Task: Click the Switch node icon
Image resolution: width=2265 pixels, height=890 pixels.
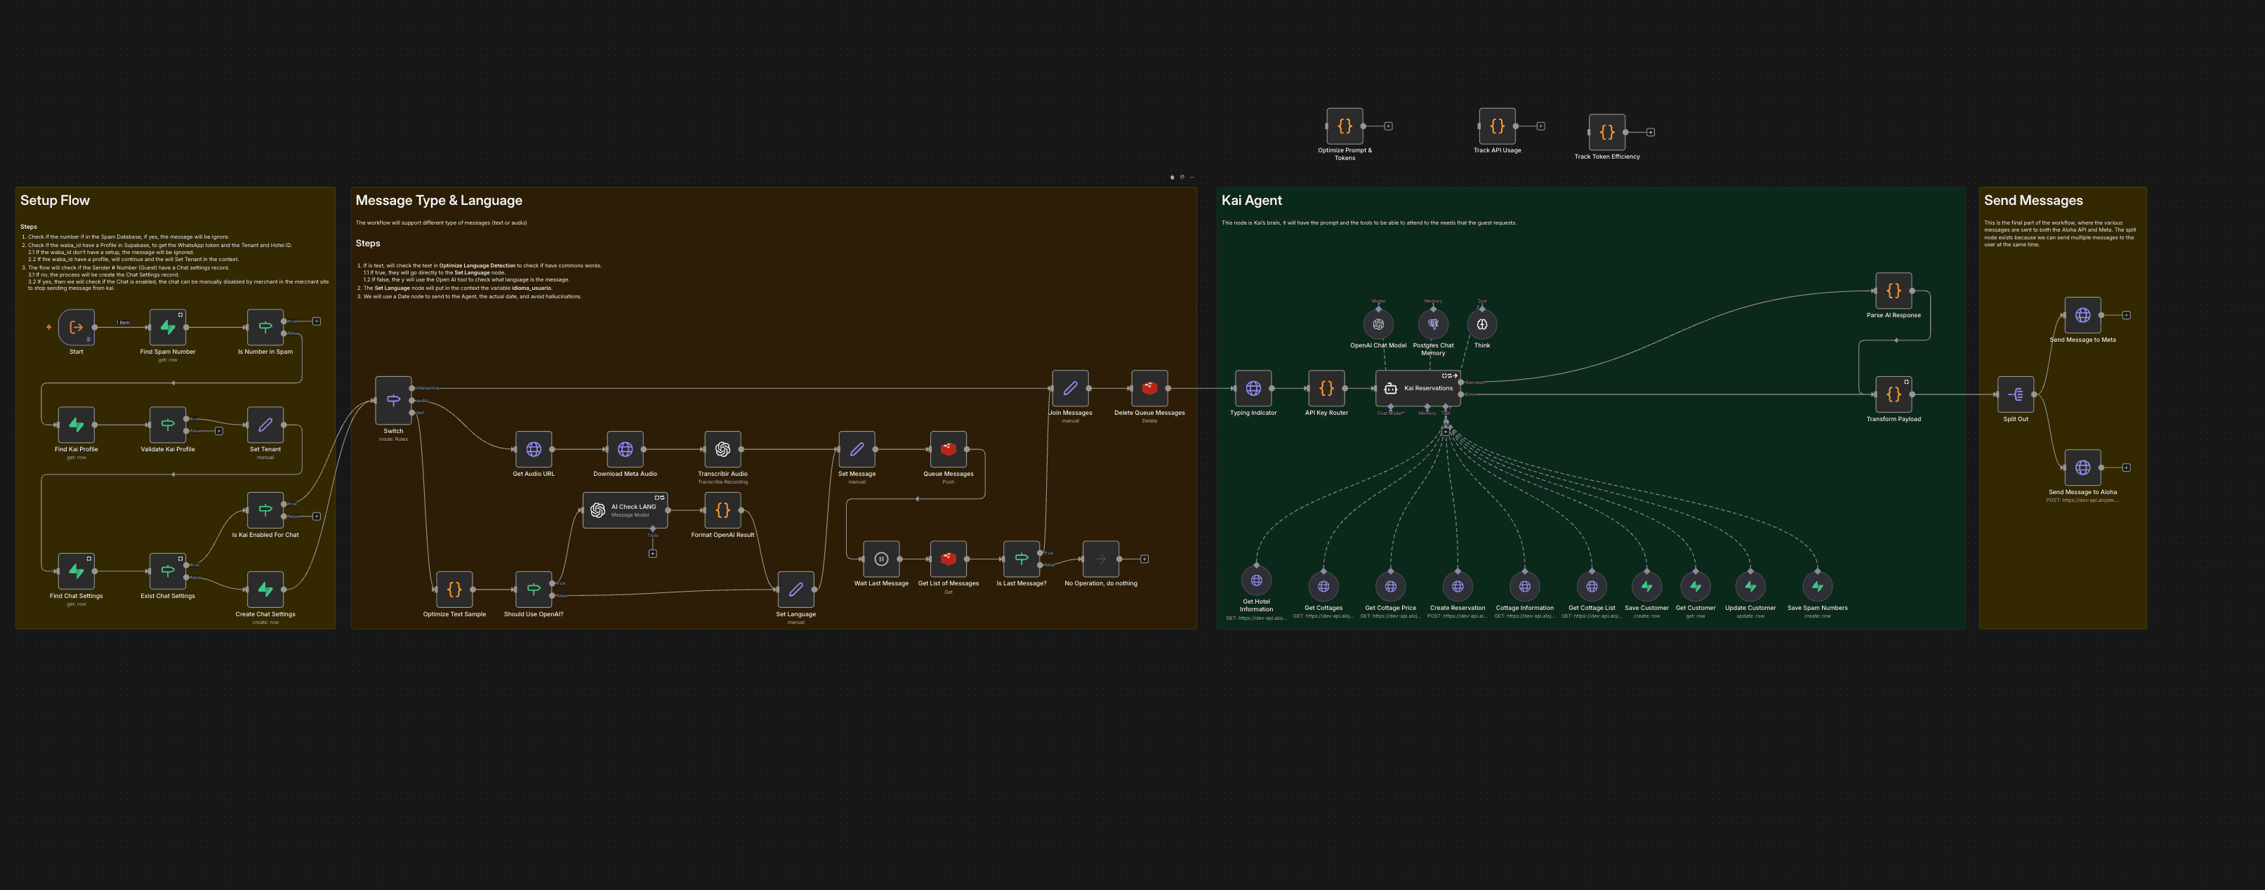Action: click(x=393, y=400)
